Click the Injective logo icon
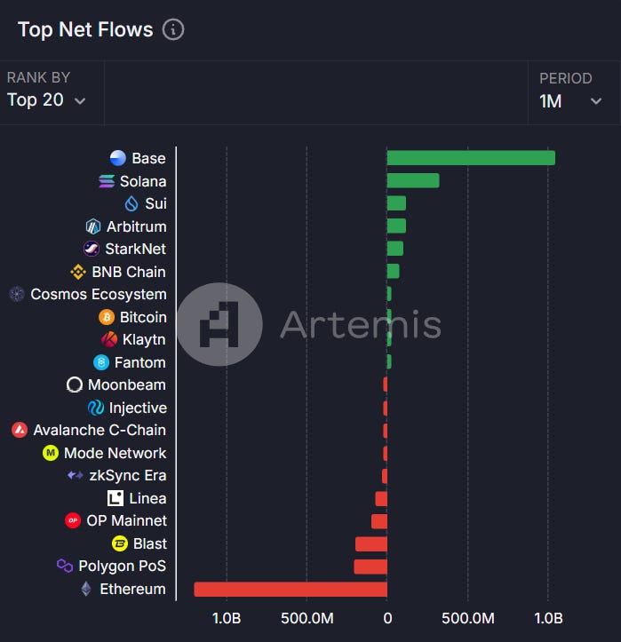621x642 pixels. pyautogui.click(x=96, y=408)
